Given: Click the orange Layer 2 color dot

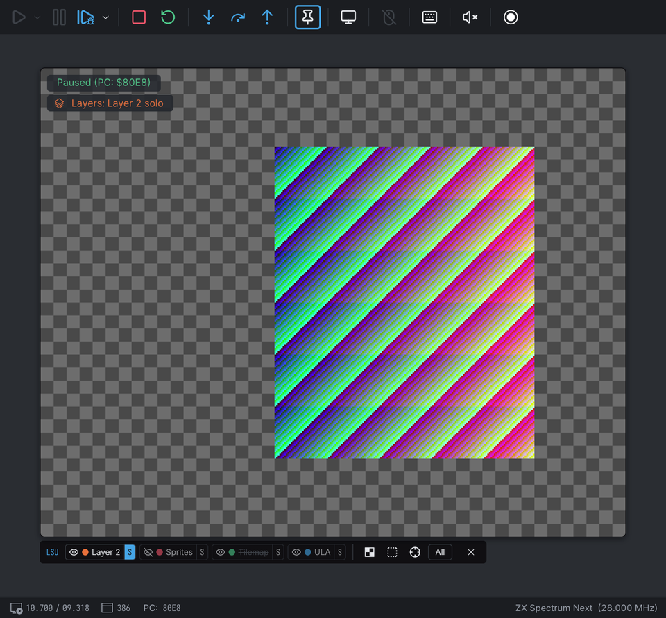Looking at the screenshot, I should click(x=85, y=552).
